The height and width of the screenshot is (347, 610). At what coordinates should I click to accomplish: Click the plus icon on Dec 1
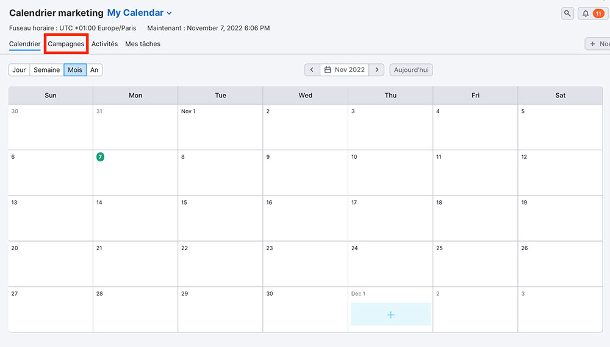click(x=390, y=314)
